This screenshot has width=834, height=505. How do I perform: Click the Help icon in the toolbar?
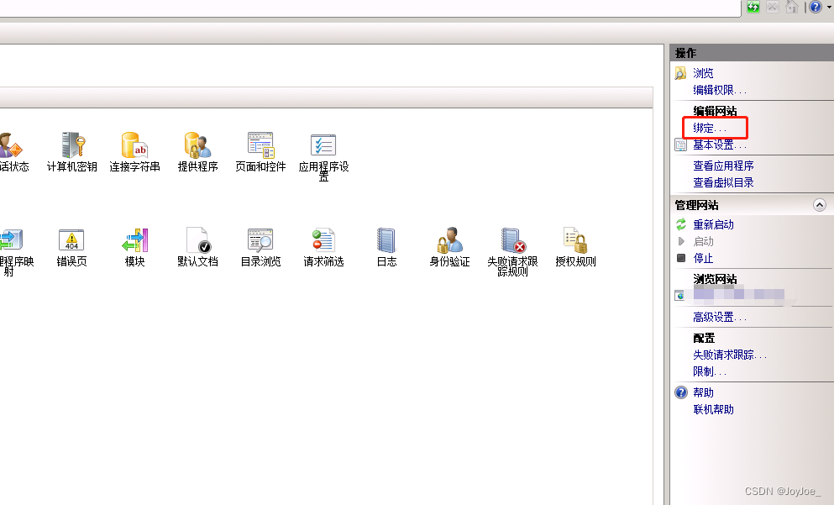[814, 8]
